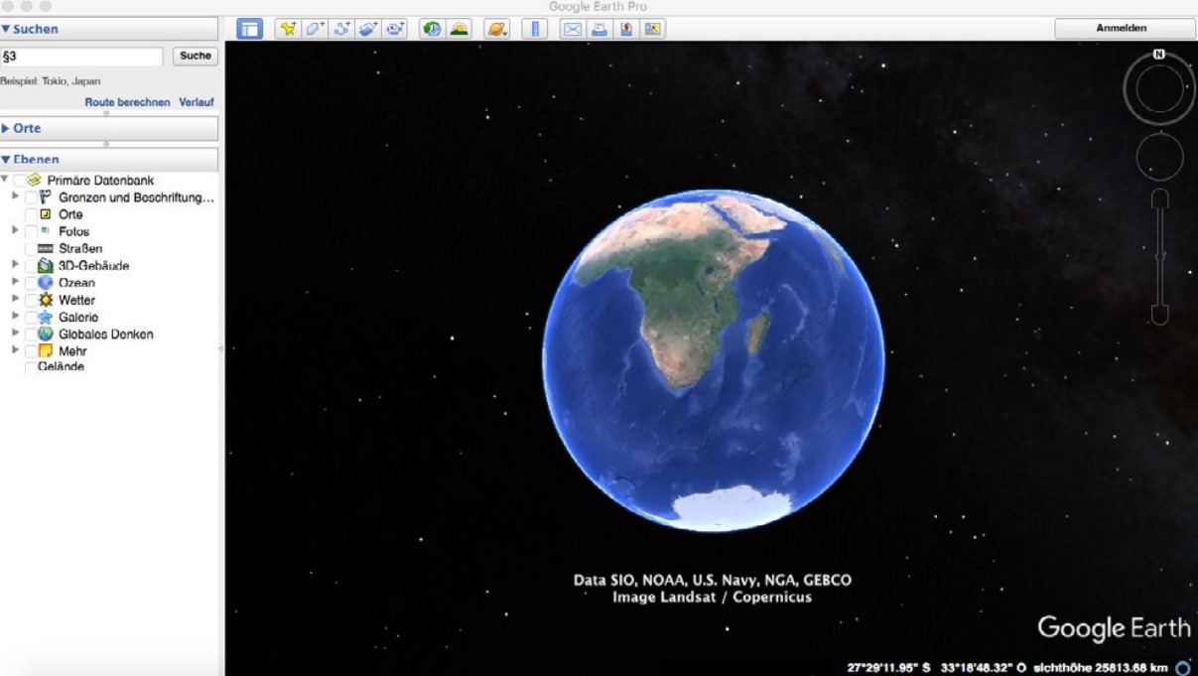This screenshot has height=676, width=1198.
Task: Expand the Grenzen und Beschriftung folder
Action: (16, 197)
